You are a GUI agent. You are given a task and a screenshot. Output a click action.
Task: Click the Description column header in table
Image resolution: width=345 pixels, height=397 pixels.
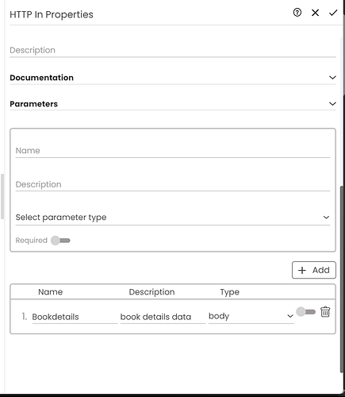tap(151, 292)
